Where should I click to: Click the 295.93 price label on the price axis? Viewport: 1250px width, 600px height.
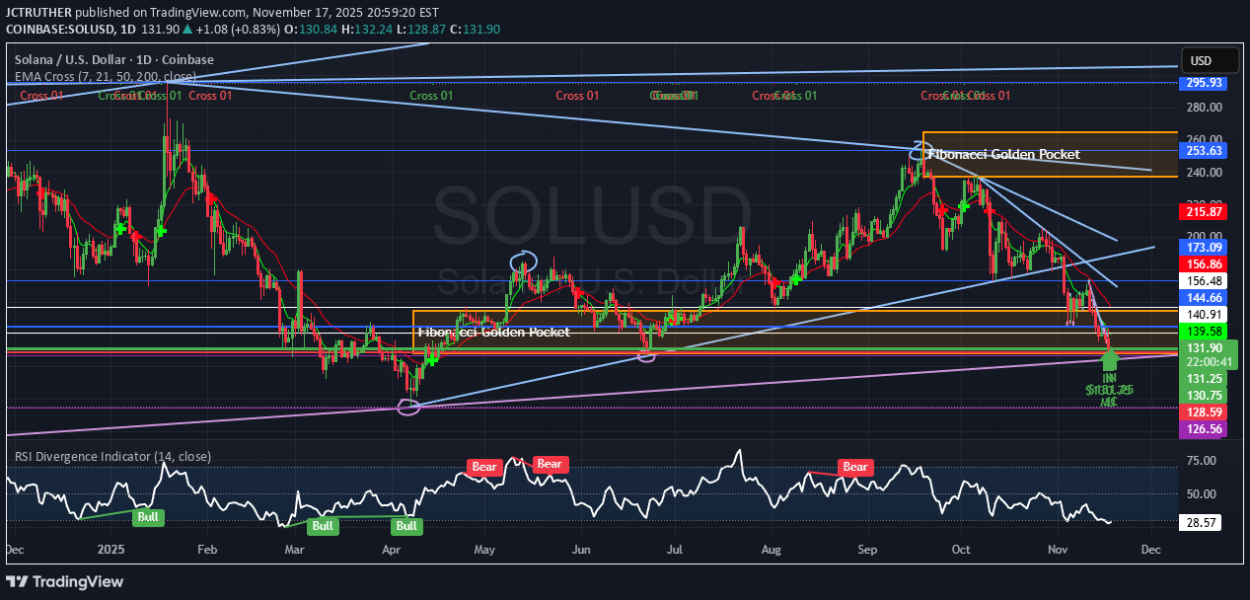1200,83
